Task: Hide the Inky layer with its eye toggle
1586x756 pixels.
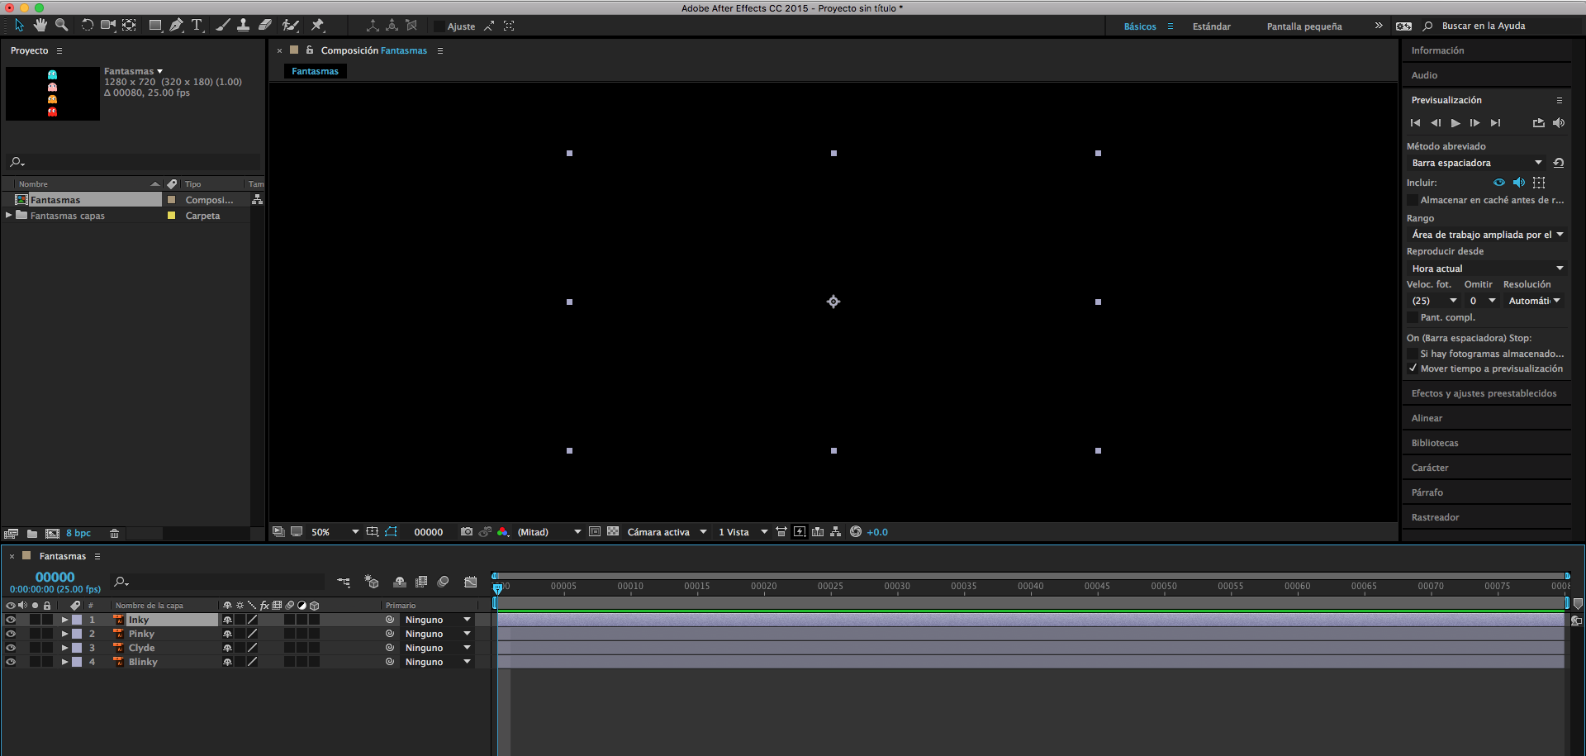Action: point(11,620)
